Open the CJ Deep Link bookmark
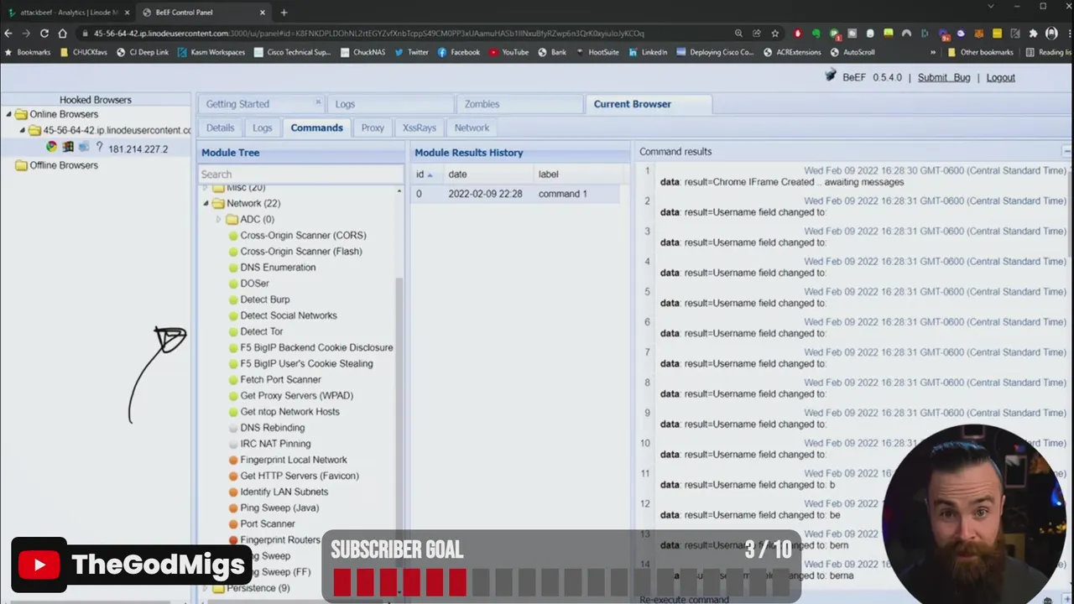Screen dimensions: 1074x604 [x=143, y=52]
